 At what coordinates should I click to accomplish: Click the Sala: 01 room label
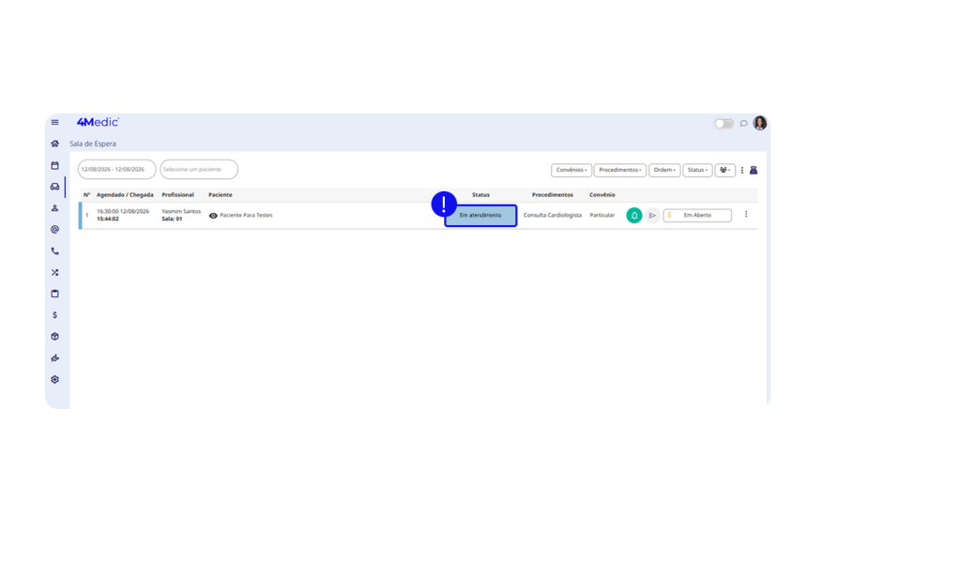[x=172, y=219]
